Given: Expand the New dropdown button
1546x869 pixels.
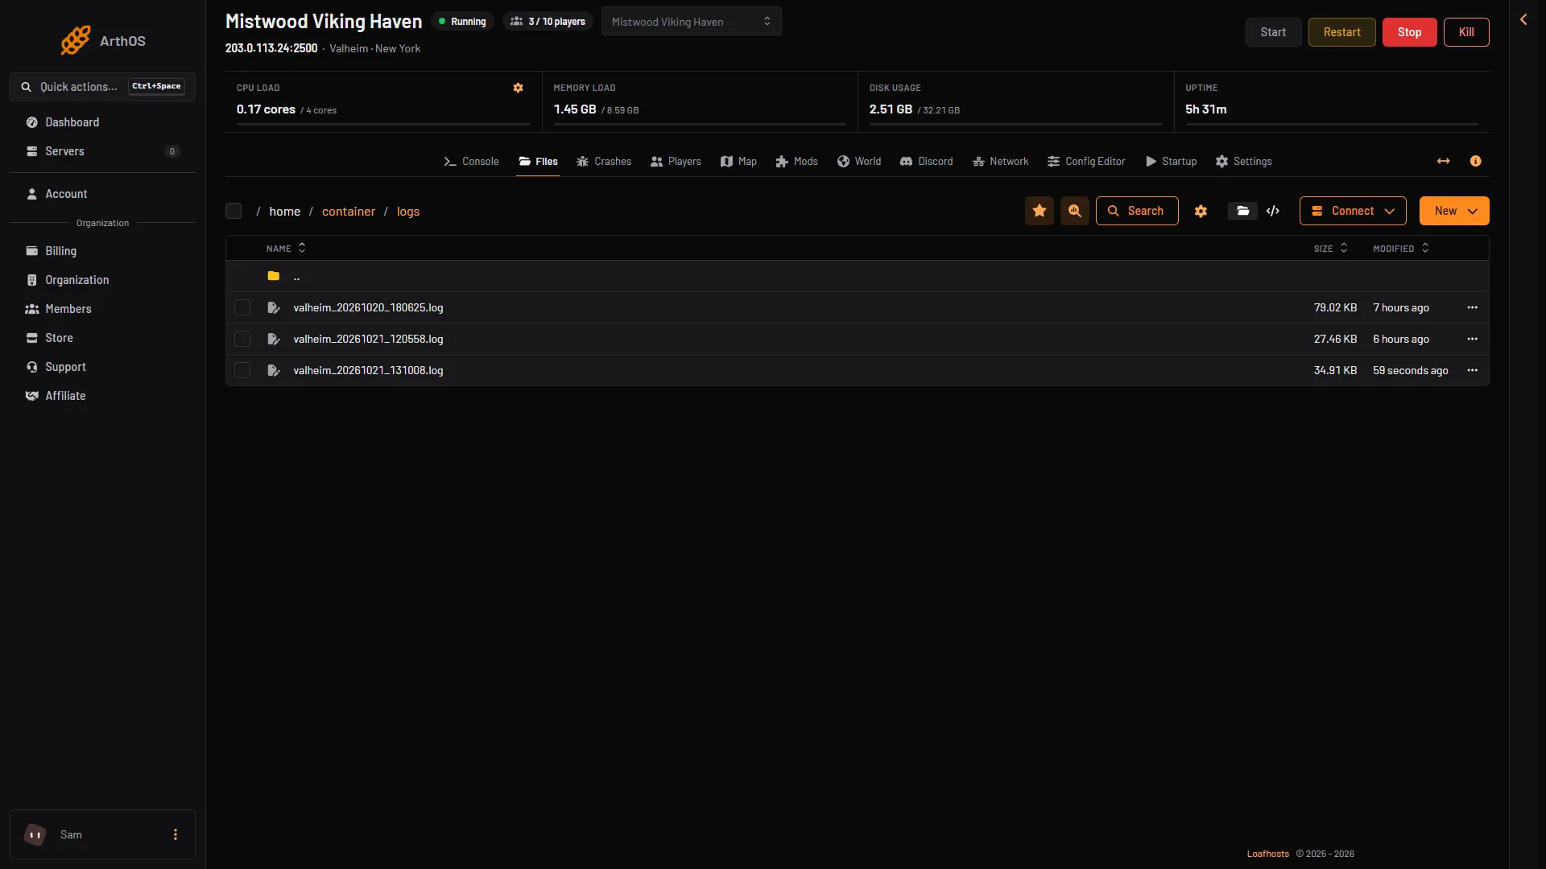Looking at the screenshot, I should tap(1454, 211).
